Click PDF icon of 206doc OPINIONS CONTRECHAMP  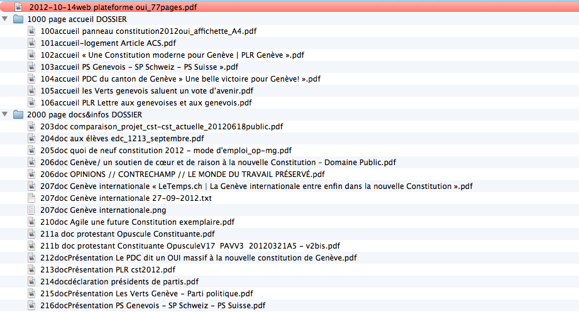(32, 174)
